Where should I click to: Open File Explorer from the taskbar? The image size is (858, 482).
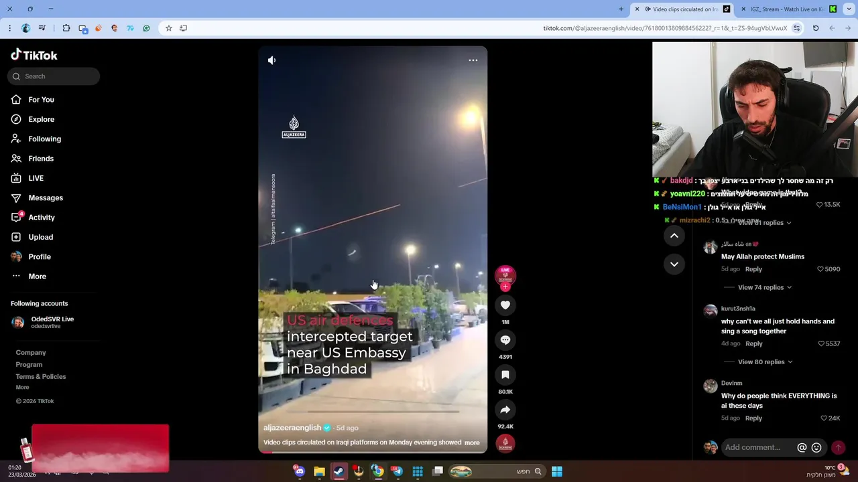pos(319,471)
